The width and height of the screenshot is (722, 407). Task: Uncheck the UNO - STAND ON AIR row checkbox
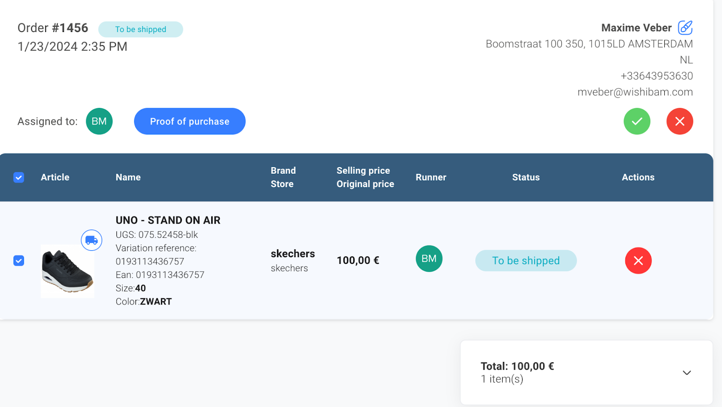point(19,261)
